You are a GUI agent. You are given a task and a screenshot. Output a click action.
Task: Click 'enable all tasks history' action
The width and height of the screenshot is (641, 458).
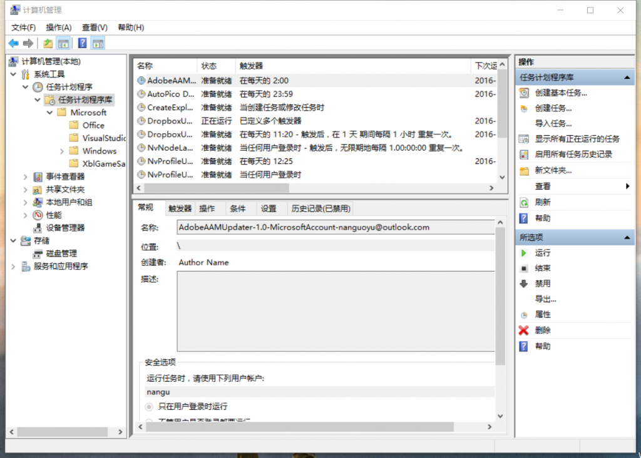point(573,155)
